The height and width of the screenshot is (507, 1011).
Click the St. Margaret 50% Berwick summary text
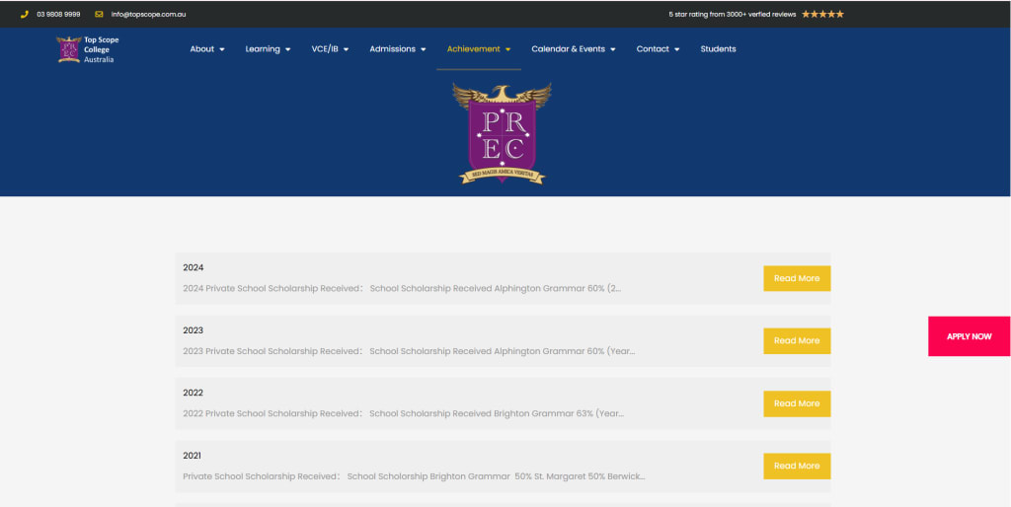(414, 476)
